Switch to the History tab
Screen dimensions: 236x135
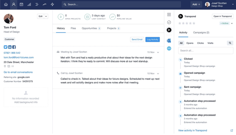point(61,28)
